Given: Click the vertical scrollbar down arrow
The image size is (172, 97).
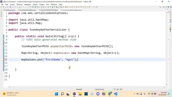Looking at the screenshot, I should point(167,85).
